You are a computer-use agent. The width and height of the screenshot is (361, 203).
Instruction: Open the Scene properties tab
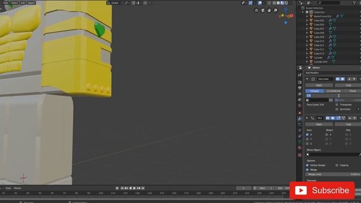pos(300,100)
